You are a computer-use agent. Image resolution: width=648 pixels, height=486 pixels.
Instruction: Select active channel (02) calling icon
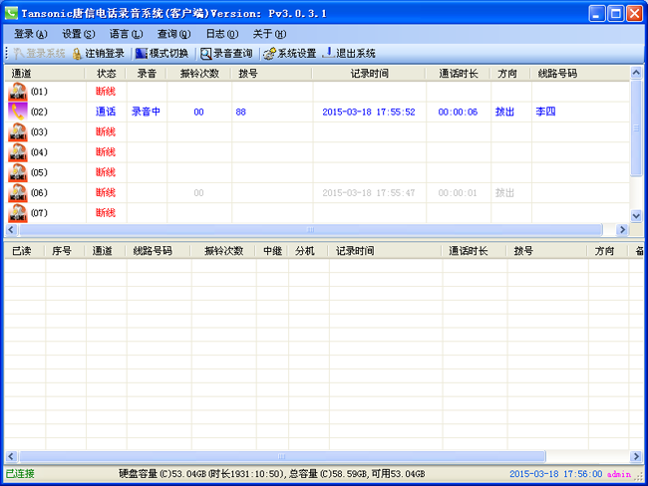pos(18,112)
